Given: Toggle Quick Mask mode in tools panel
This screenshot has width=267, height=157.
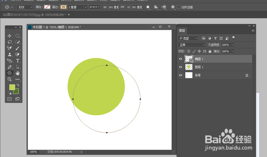Looking at the screenshot, I should click(9, 99).
